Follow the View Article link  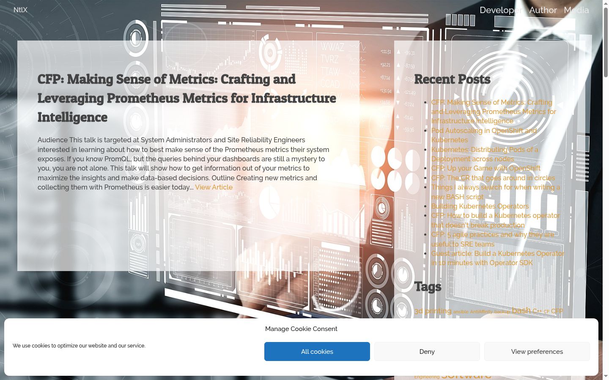pos(214,187)
